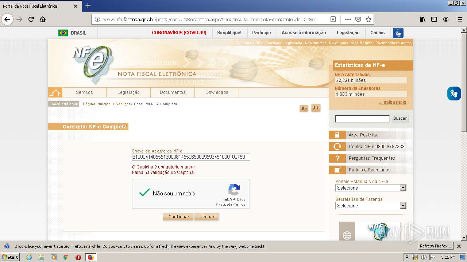Open Chrome from the taskbar

[66, 257]
